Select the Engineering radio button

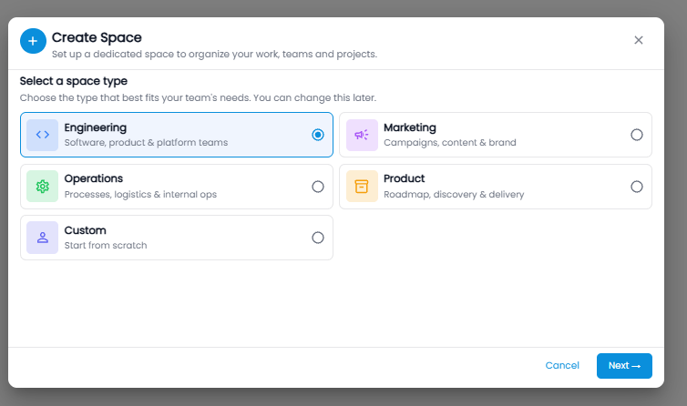[x=318, y=135]
